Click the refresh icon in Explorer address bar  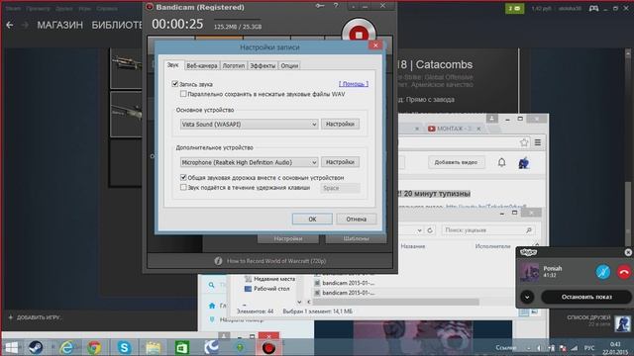pyautogui.click(x=430, y=230)
